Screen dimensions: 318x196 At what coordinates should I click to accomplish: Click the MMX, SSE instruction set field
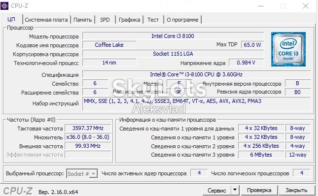196,104
